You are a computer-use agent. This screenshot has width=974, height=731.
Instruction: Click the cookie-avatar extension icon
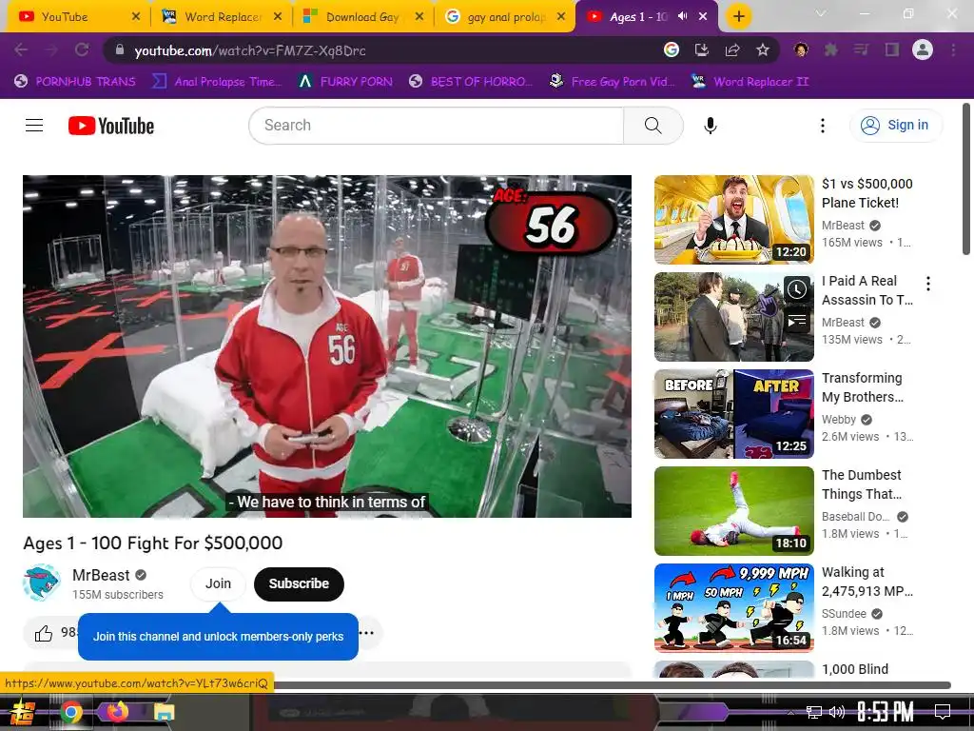pos(801,49)
